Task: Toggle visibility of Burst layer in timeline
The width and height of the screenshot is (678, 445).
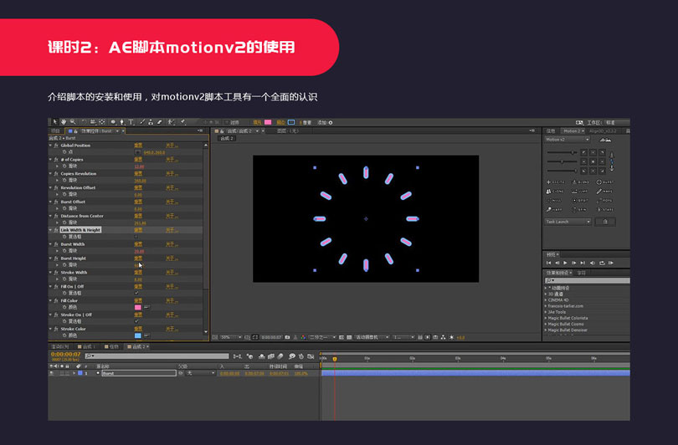Action: pyautogui.click(x=52, y=373)
